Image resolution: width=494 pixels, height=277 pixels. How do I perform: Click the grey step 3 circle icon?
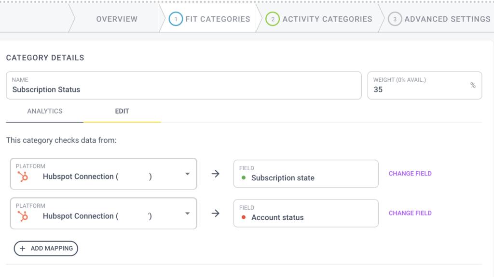coord(395,19)
